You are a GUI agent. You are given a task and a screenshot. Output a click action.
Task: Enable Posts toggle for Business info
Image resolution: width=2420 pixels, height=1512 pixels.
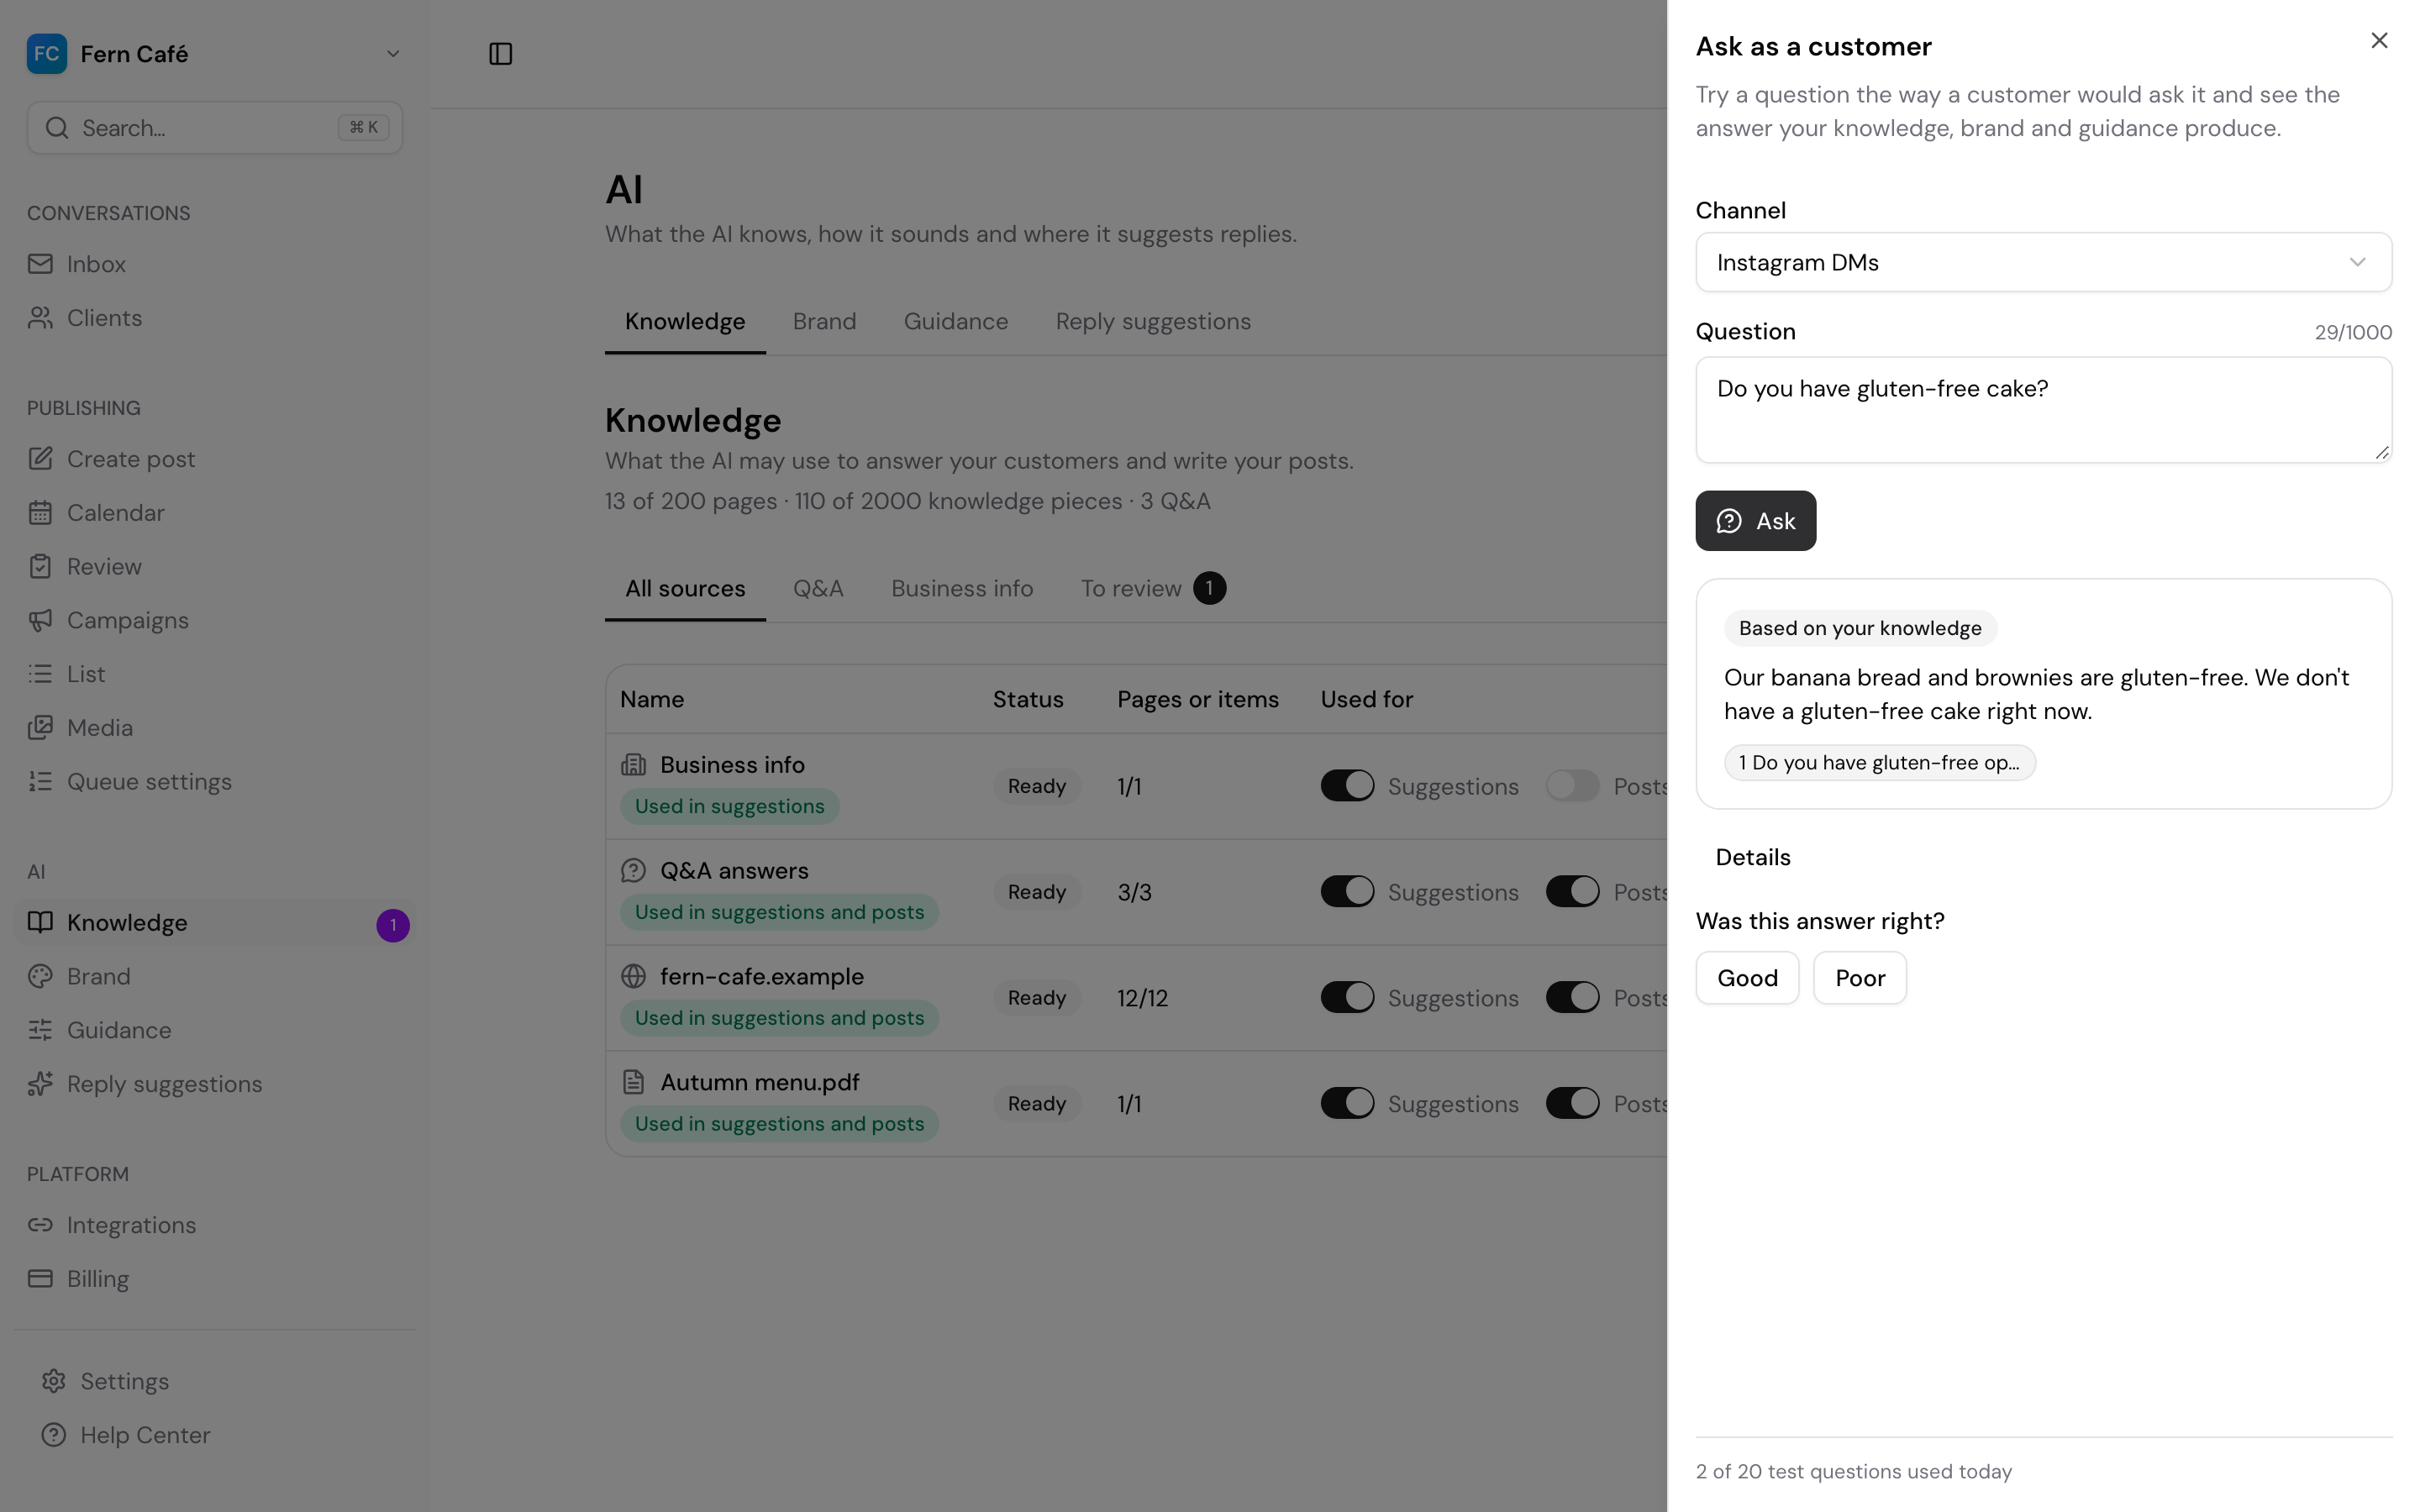(1573, 786)
